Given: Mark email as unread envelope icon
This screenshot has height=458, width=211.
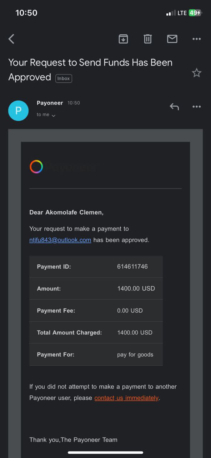Looking at the screenshot, I should point(172,39).
